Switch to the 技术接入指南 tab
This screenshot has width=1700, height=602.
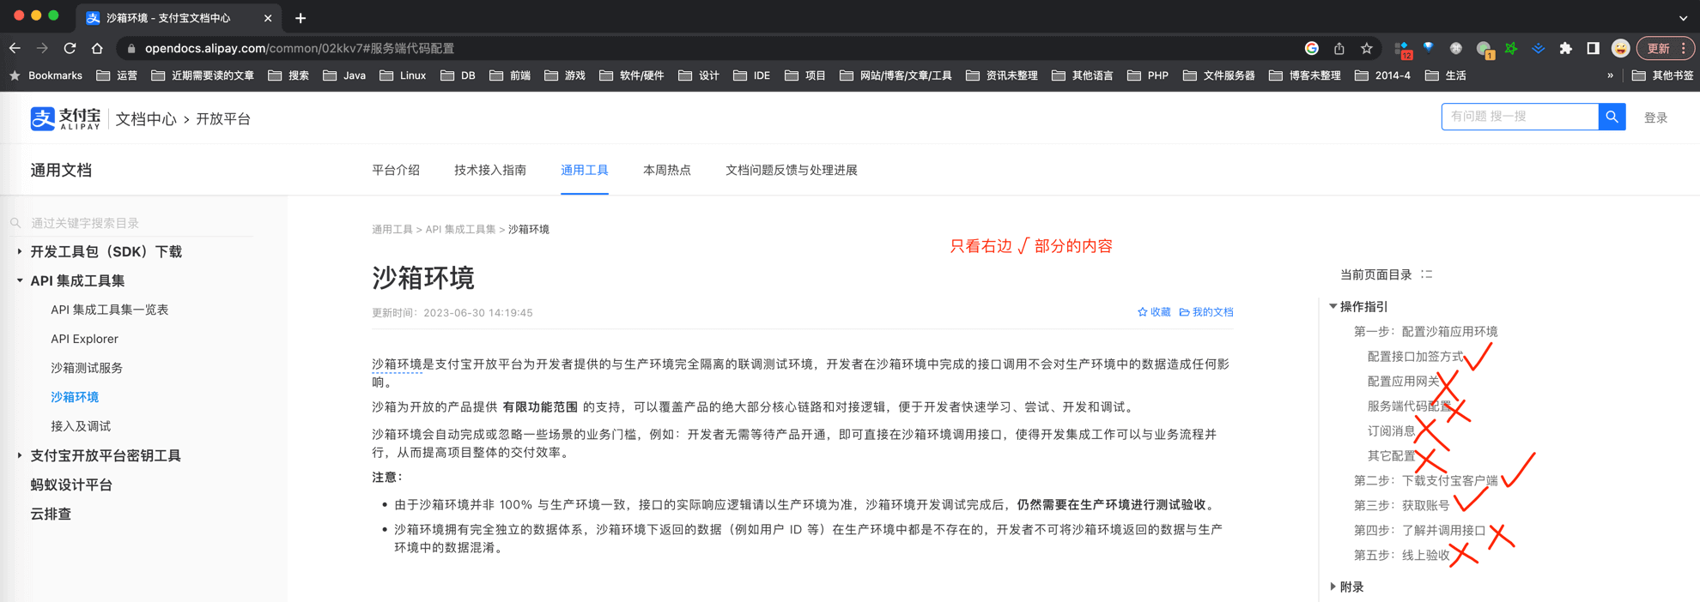point(489,170)
